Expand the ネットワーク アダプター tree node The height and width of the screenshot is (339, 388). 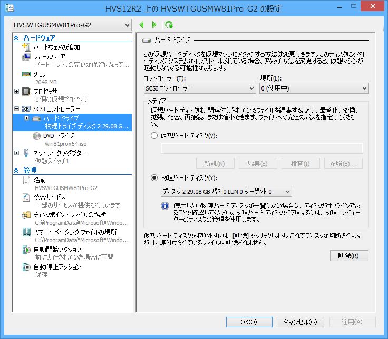16,153
